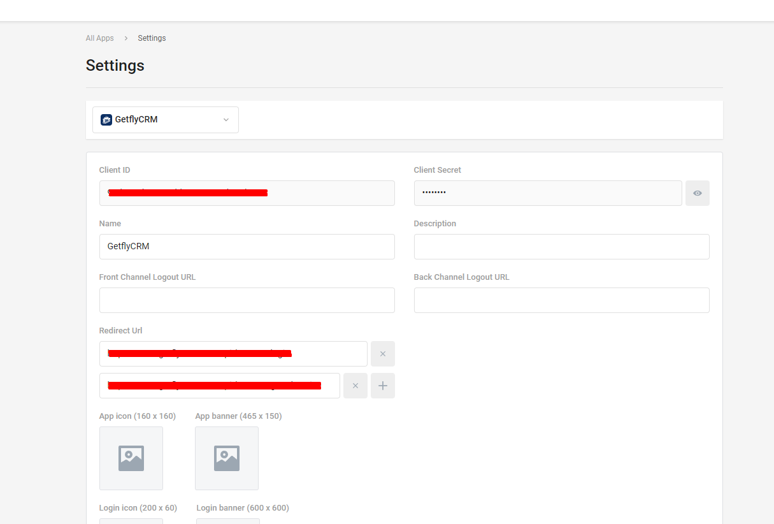Upload image in App icon placeholder
774x524 pixels.
coord(131,458)
